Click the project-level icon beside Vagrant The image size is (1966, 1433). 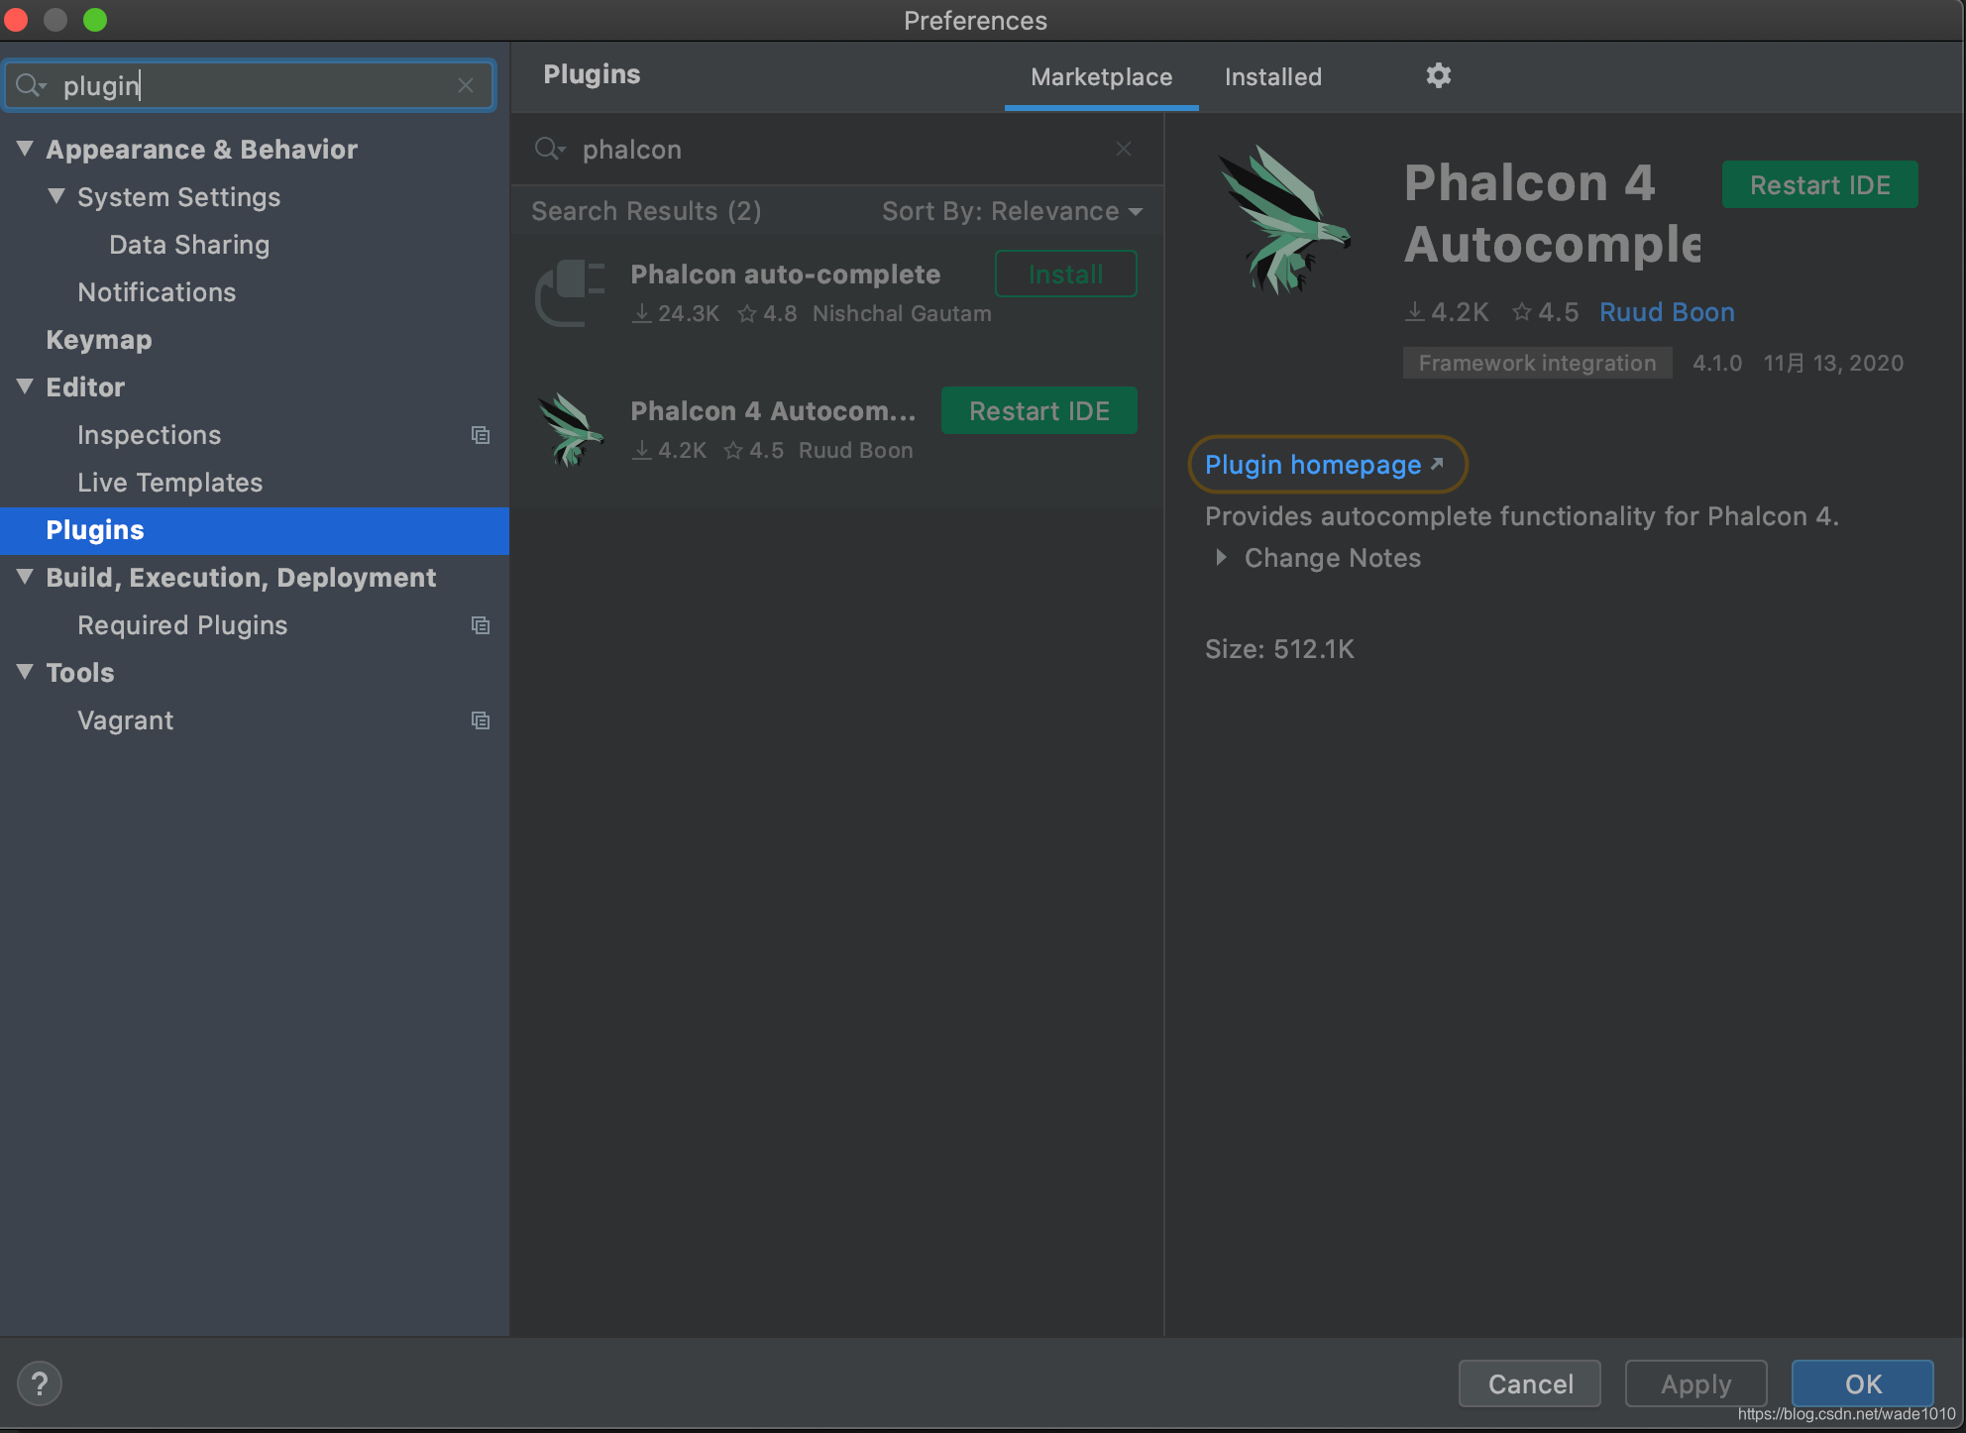[x=481, y=720]
